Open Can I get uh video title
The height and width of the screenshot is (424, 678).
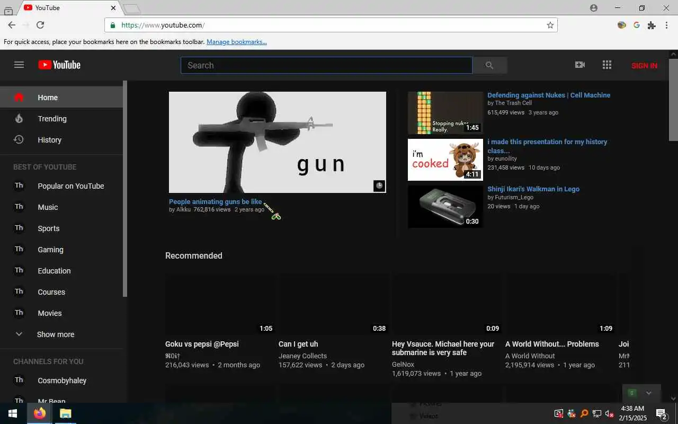298,344
